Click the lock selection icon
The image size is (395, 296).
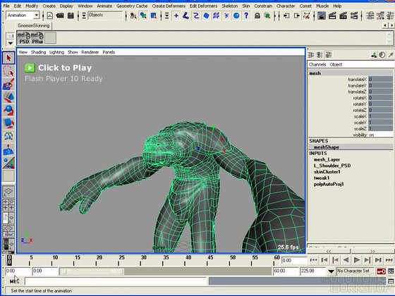[257, 16]
